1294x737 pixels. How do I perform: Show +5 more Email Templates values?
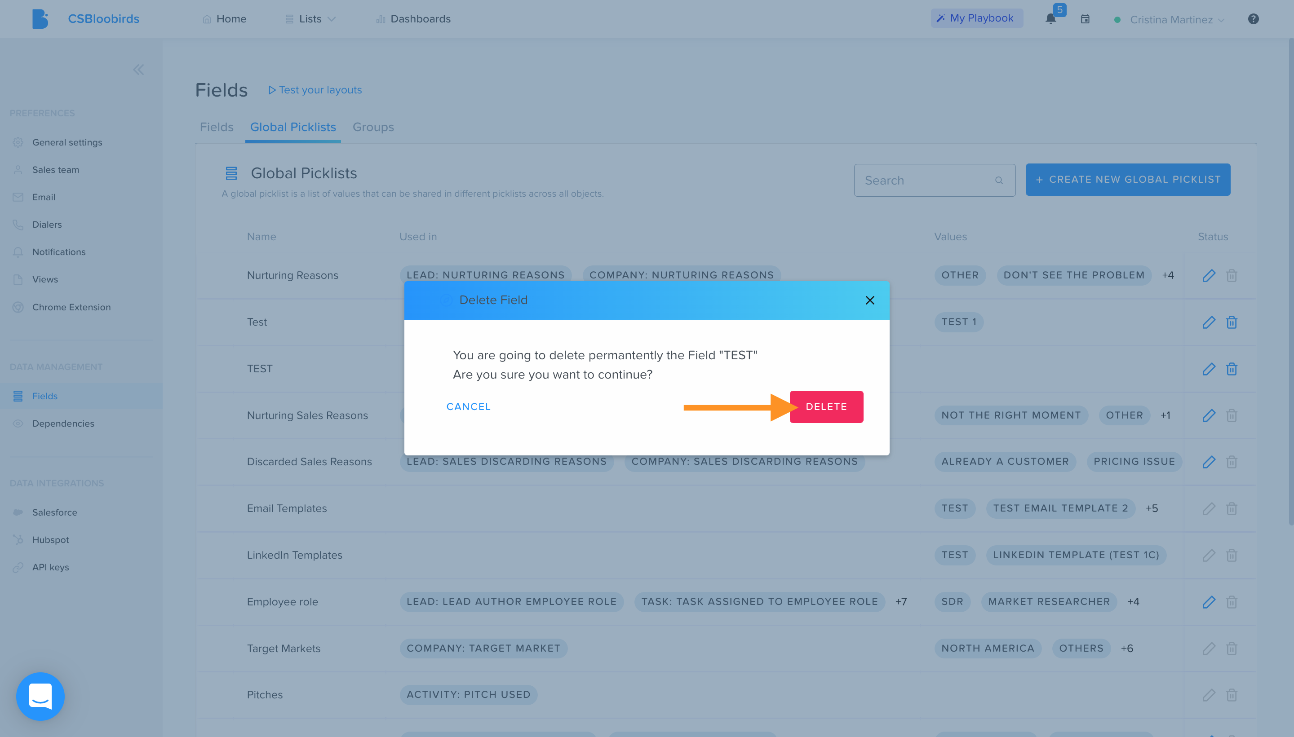coord(1152,508)
